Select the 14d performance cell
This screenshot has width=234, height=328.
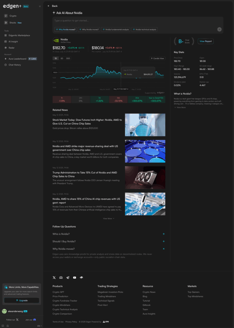click(118, 99)
